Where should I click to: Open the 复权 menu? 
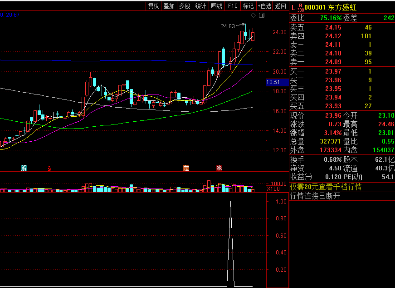click(153, 6)
